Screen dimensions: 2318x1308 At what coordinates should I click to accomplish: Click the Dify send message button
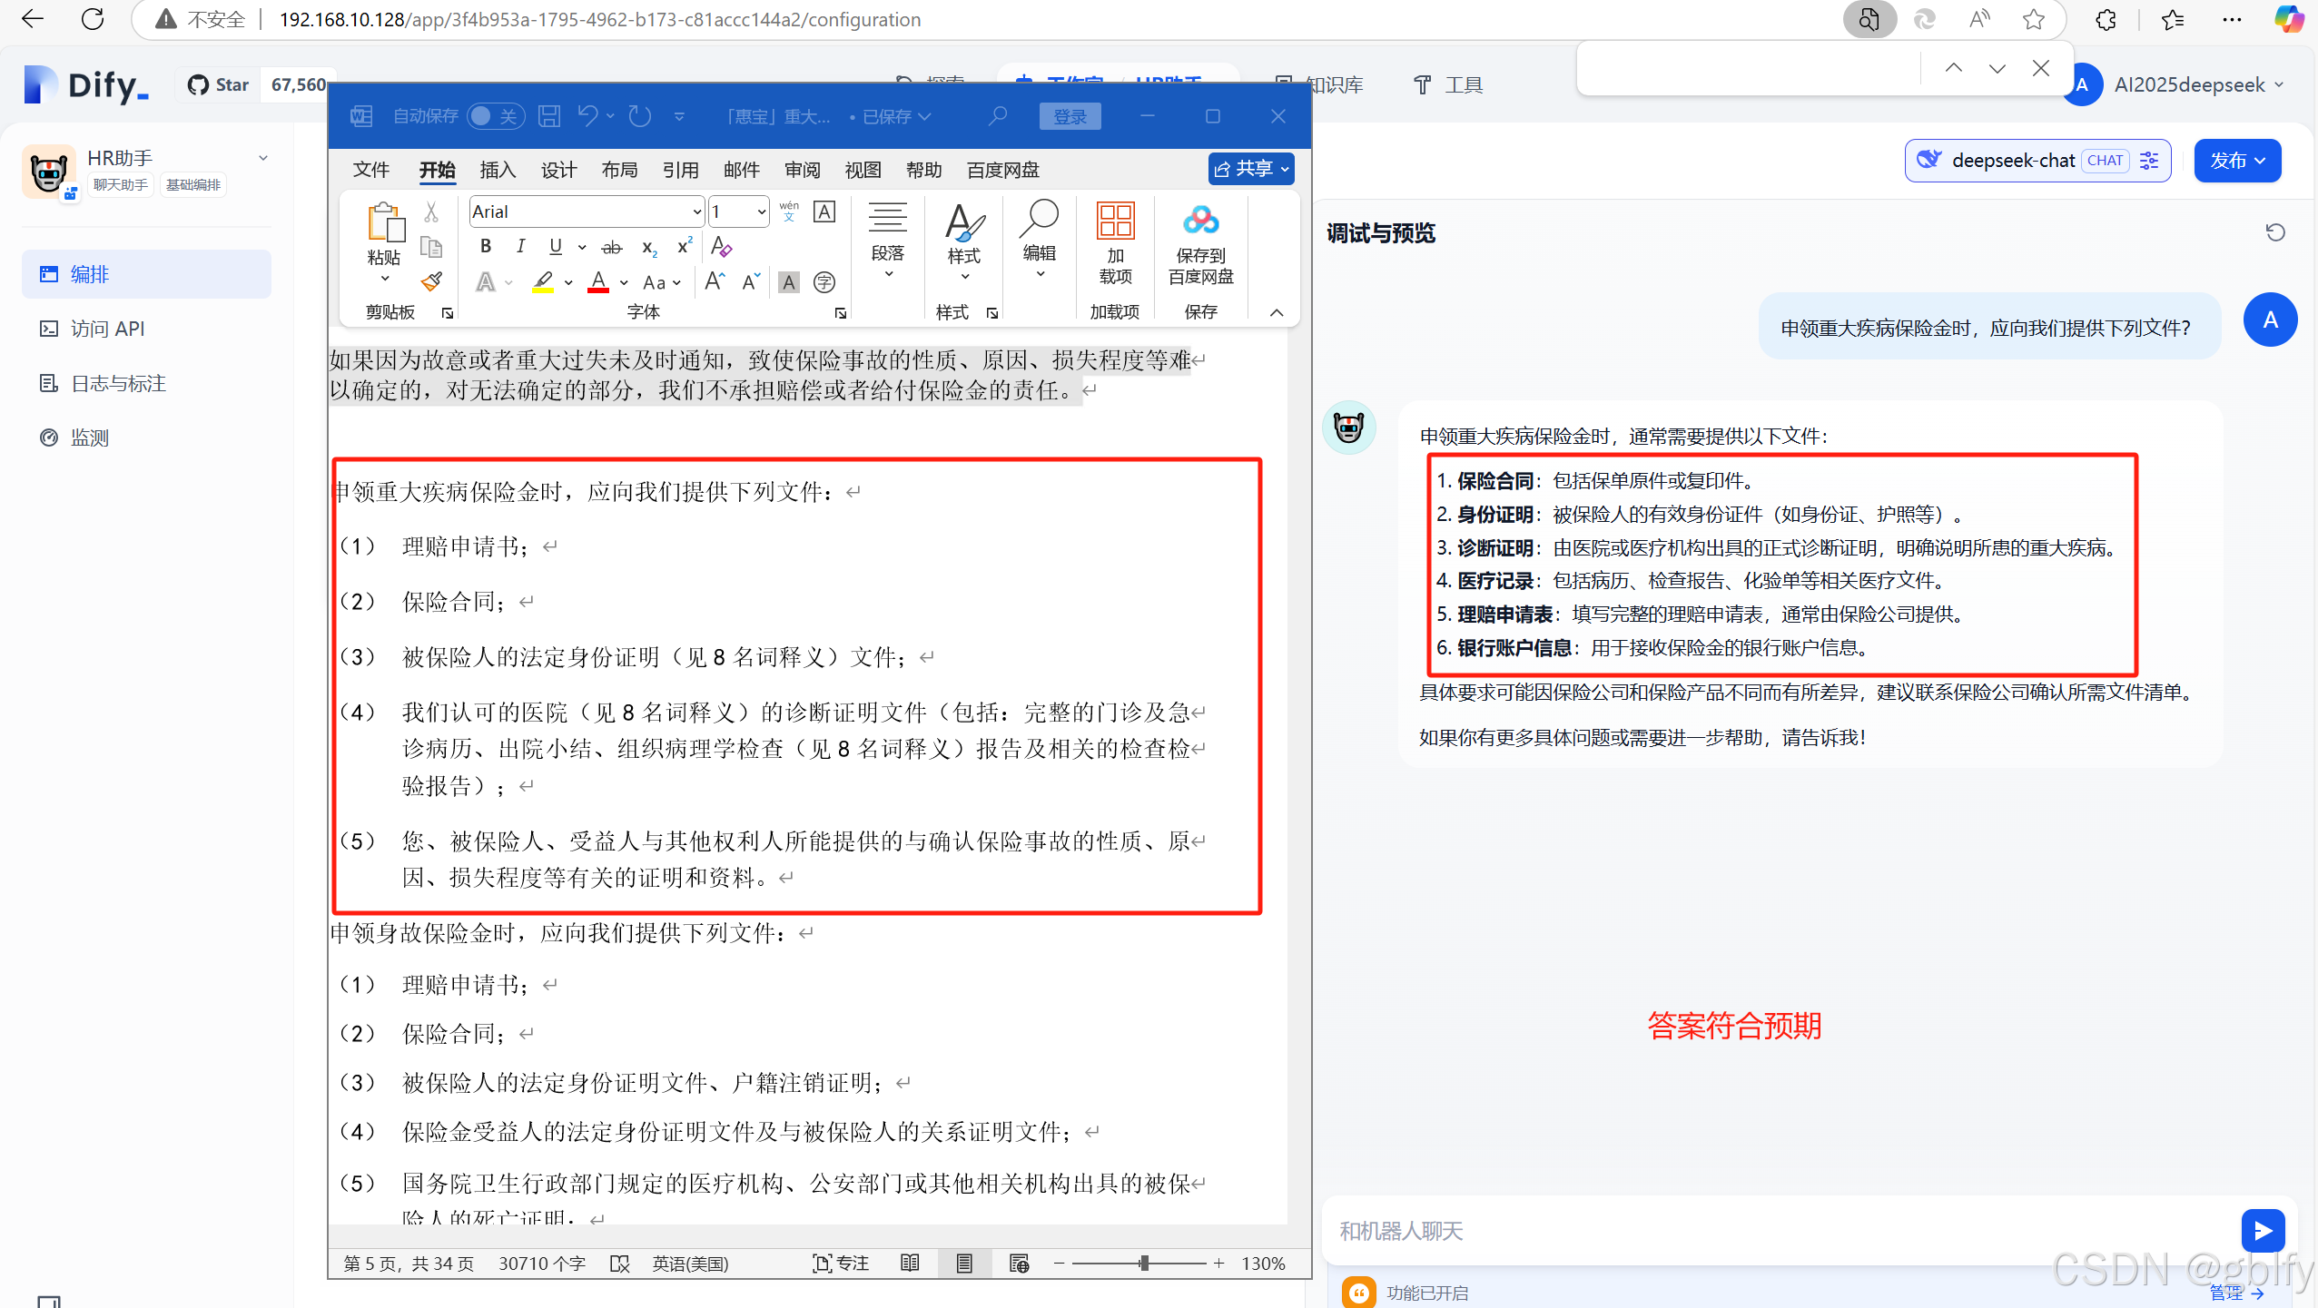pyautogui.click(x=2263, y=1231)
